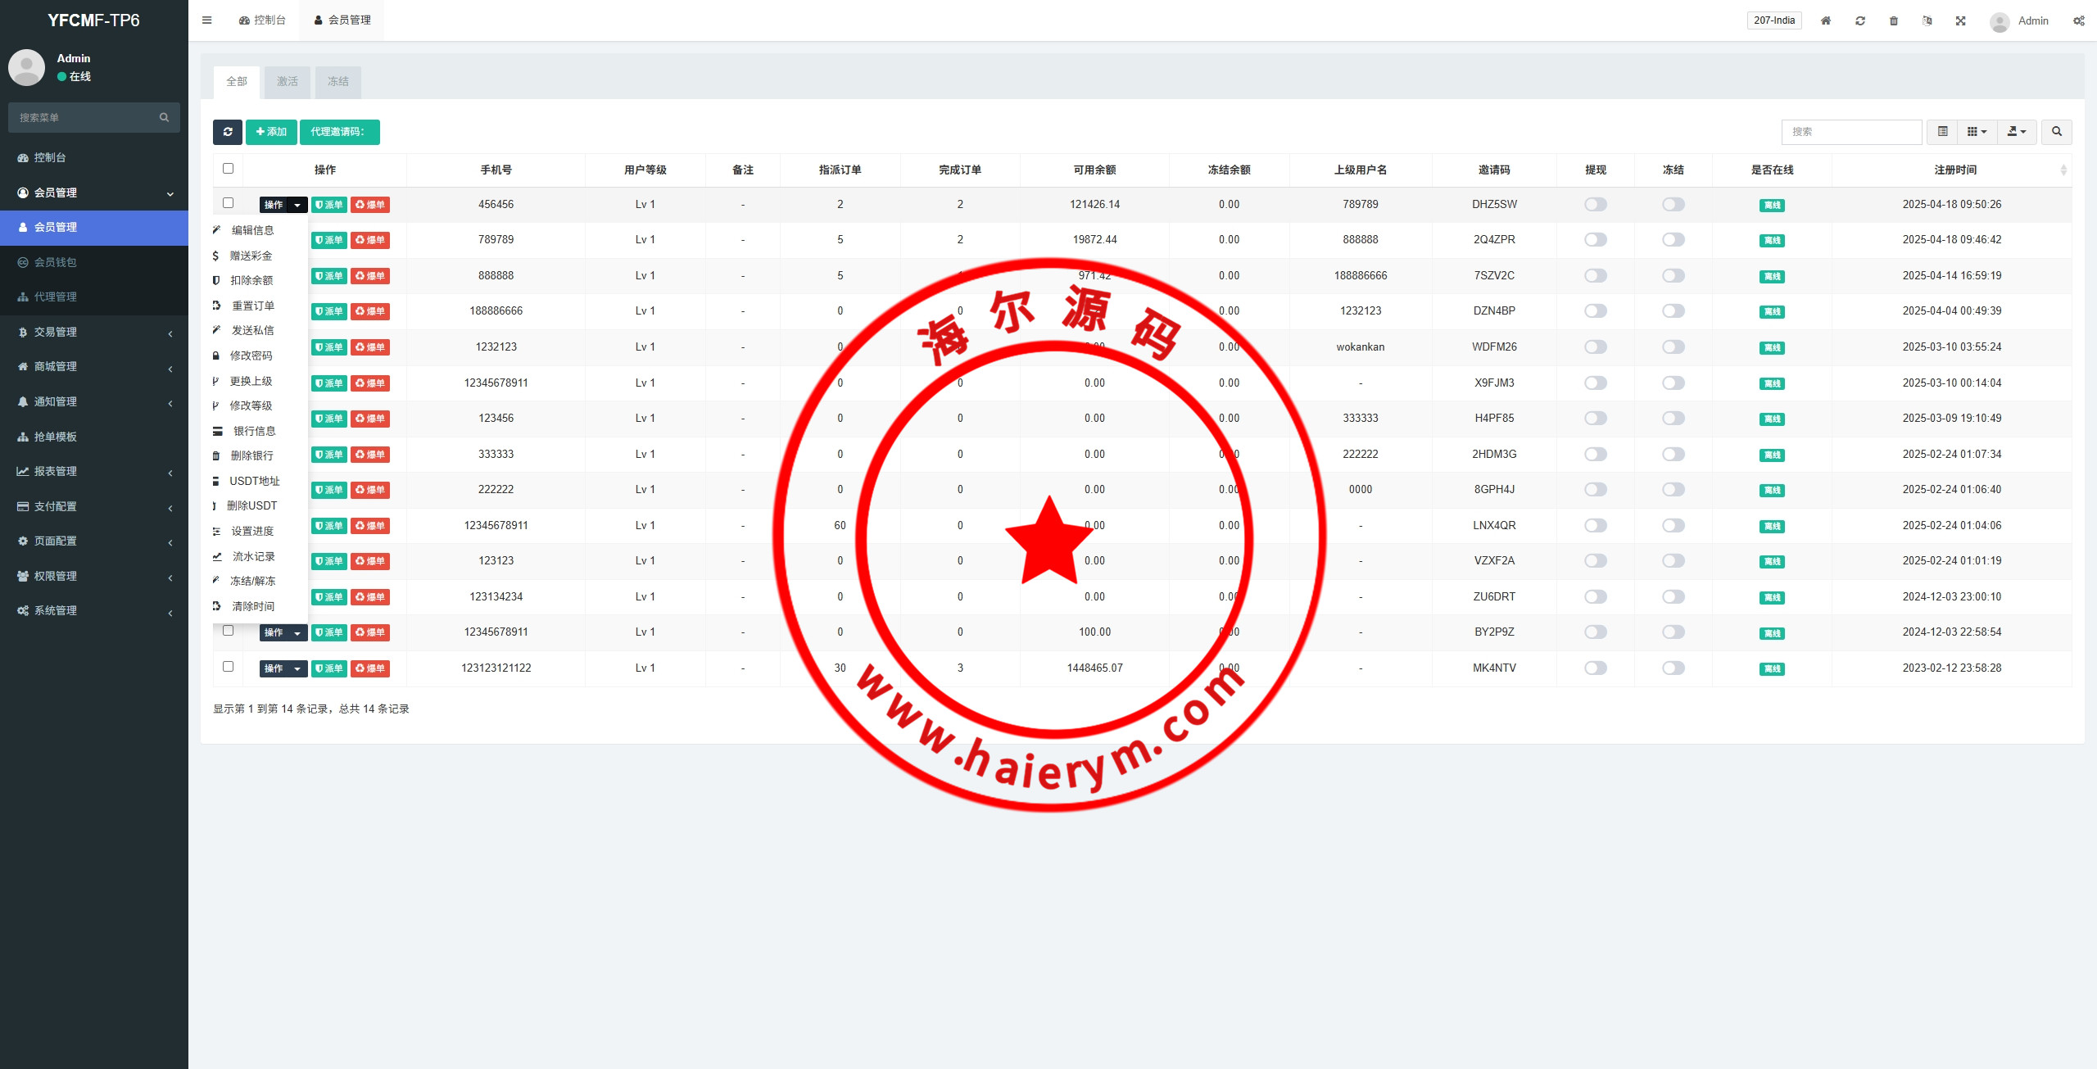Click the red 爆单 button for user 456456
The image size is (2097, 1069).
pos(370,205)
